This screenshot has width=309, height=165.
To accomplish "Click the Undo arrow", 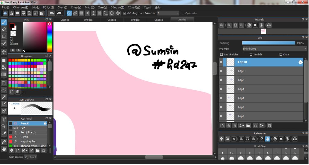I will coord(52,13).
